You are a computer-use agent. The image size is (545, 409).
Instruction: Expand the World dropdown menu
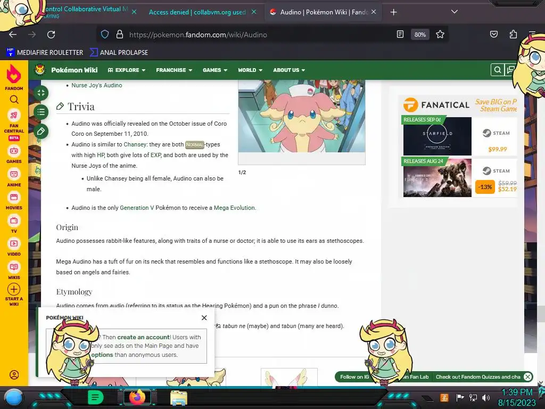point(250,70)
